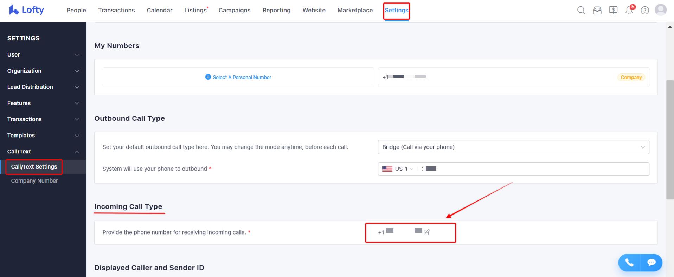Open the floating chat message button
This screenshot has height=277, width=674.
651,263
